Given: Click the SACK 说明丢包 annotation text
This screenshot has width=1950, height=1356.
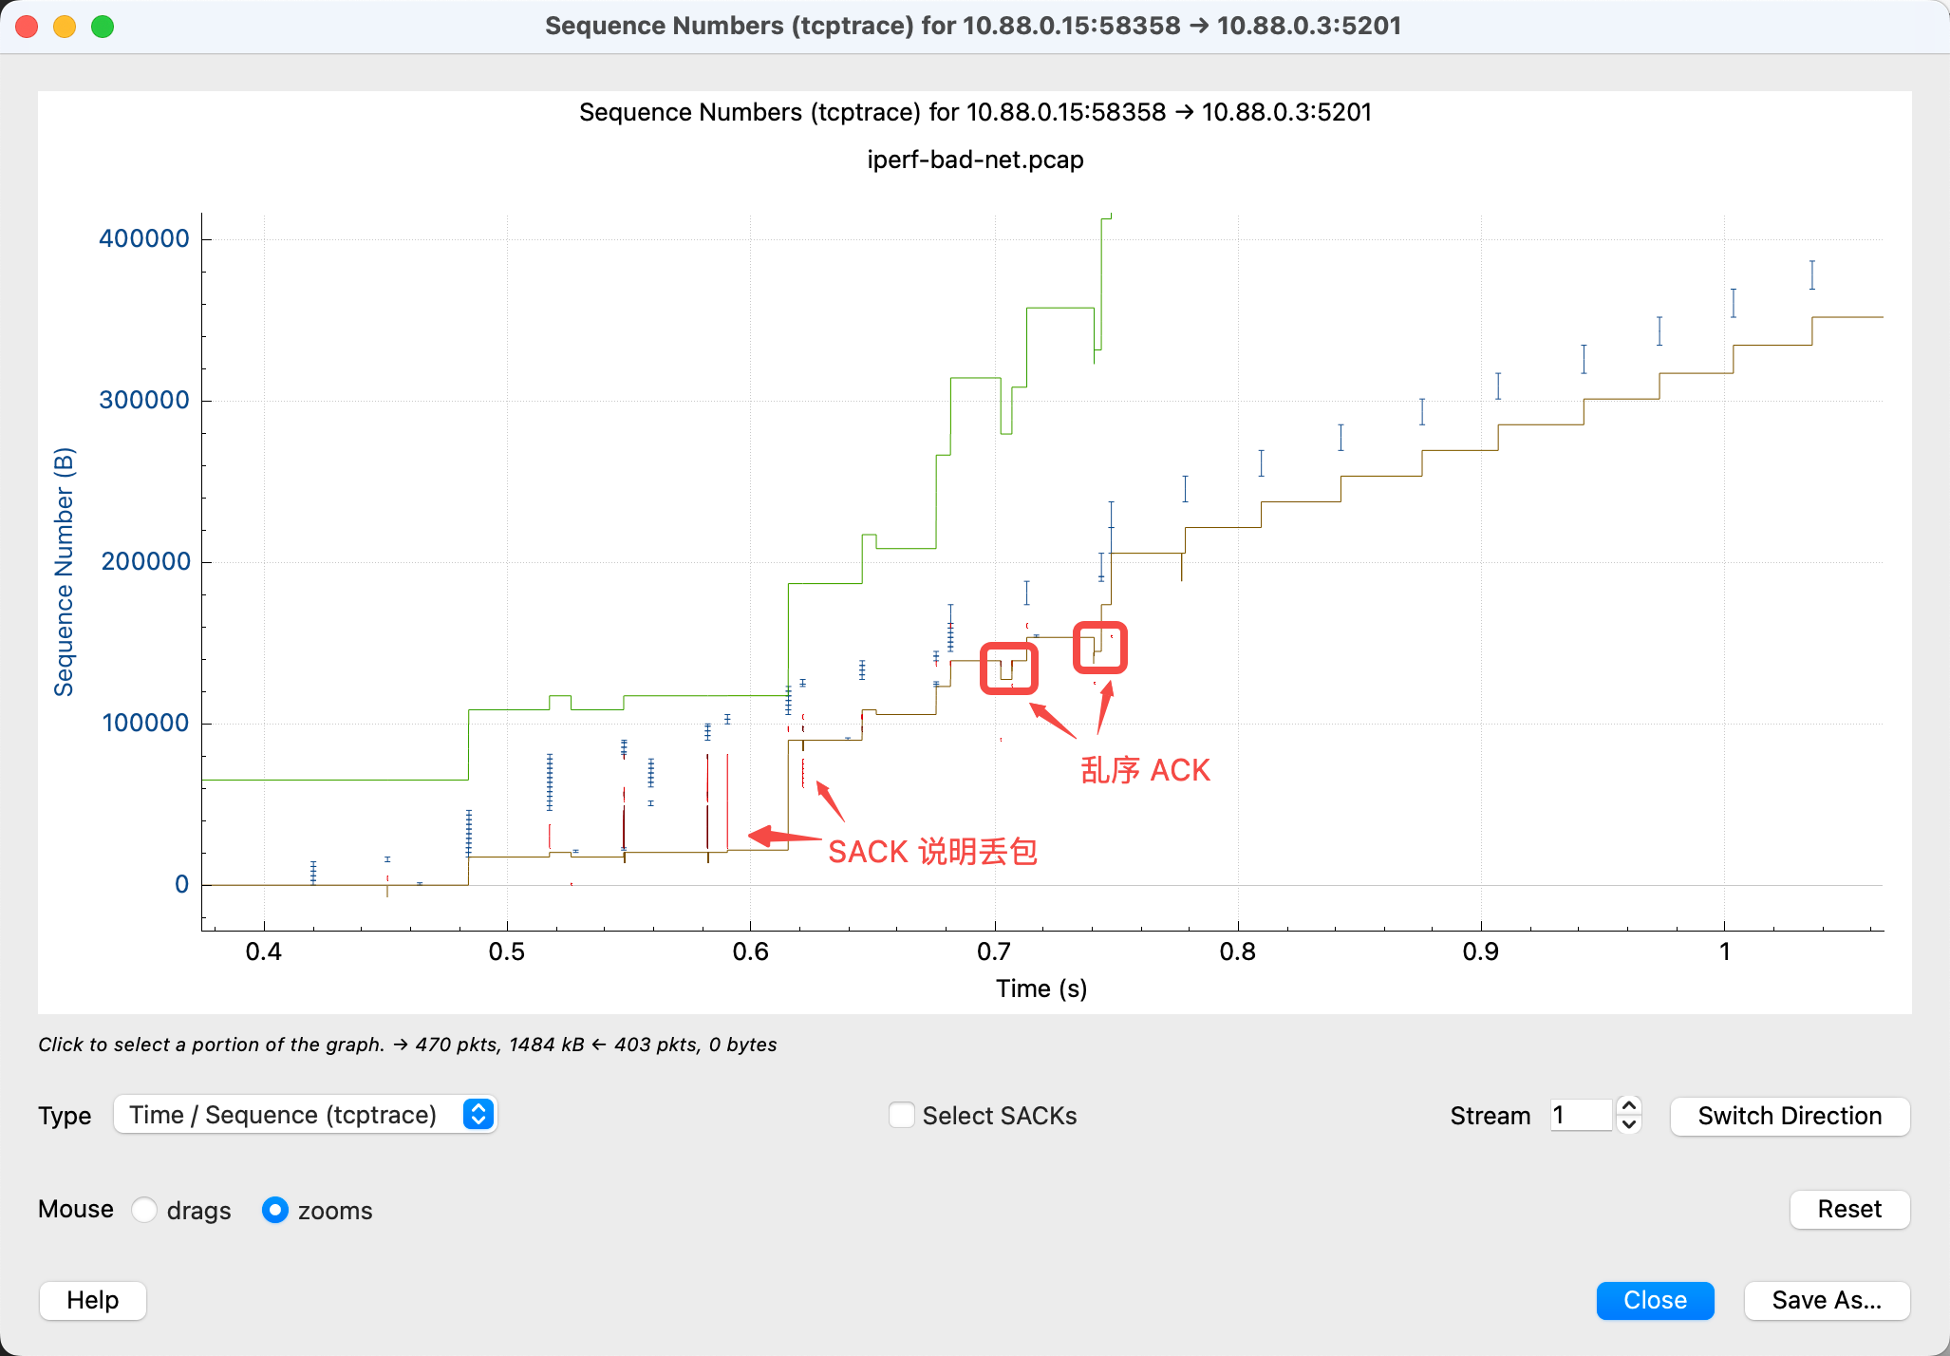Looking at the screenshot, I should 931,852.
